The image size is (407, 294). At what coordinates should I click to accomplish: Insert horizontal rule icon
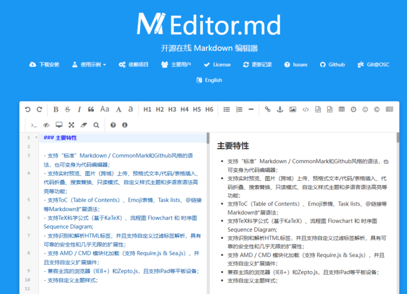click(251, 109)
